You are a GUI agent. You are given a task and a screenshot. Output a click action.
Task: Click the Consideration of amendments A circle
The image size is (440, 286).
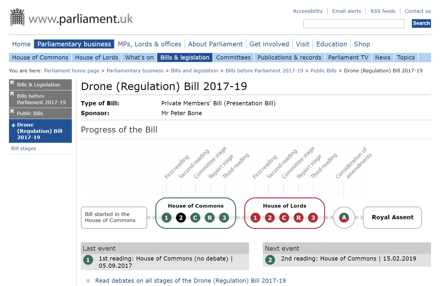click(344, 218)
